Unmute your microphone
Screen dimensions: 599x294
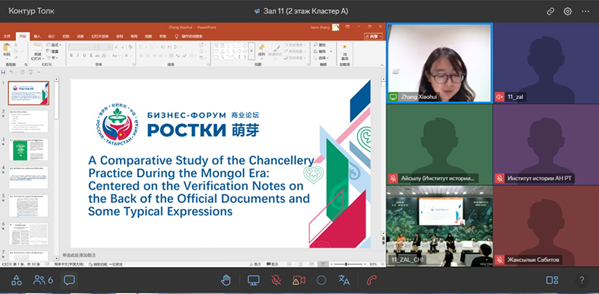coord(276,281)
